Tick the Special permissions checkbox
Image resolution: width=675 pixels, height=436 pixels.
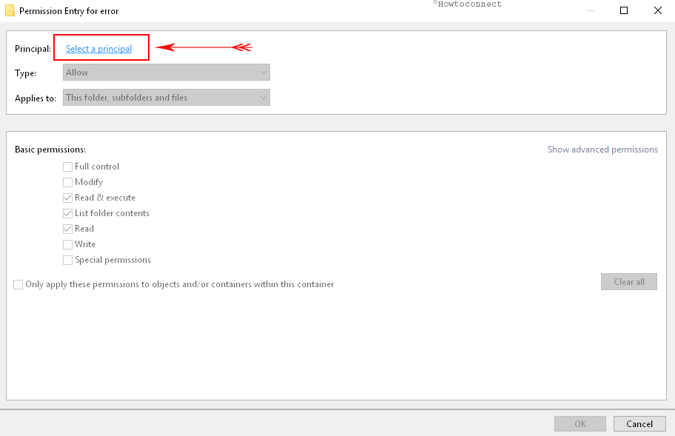67,260
